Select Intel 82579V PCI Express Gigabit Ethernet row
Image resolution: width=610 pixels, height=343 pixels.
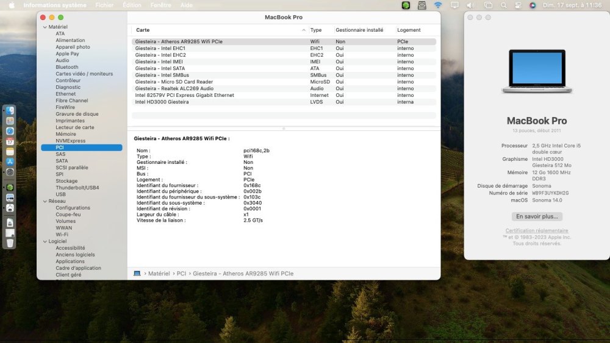coord(284,95)
